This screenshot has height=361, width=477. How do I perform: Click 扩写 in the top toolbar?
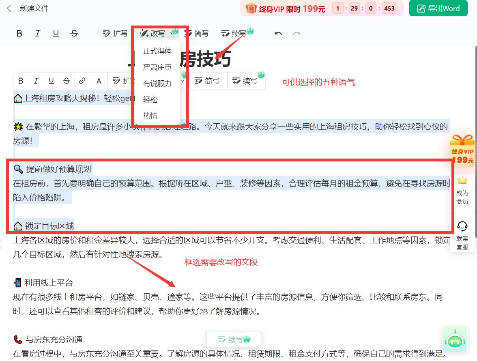[x=115, y=33]
